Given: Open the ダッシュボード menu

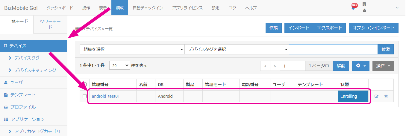Looking at the screenshot, I should coord(60,8).
